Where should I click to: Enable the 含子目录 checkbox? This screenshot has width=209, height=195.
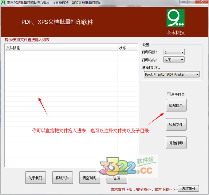[168, 94]
